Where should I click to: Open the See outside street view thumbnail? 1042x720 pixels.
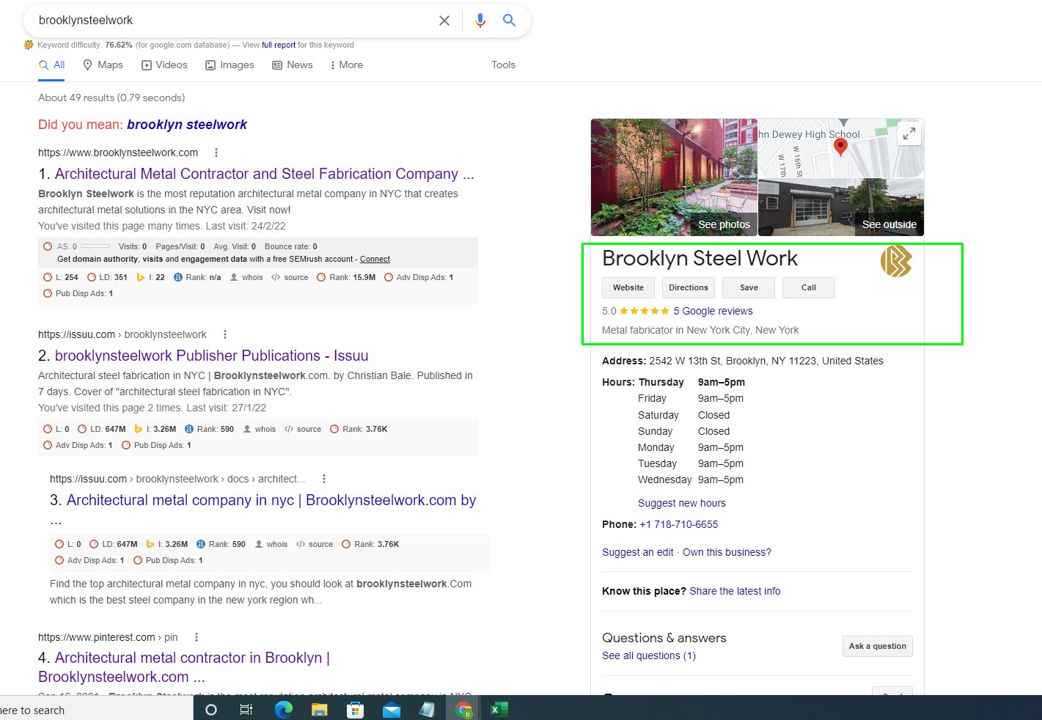(x=841, y=207)
